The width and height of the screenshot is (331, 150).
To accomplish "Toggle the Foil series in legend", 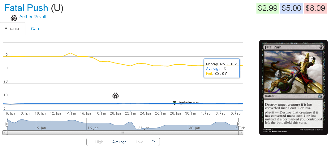I will coord(152,142).
